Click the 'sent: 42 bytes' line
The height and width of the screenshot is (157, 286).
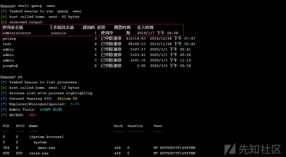point(40,17)
